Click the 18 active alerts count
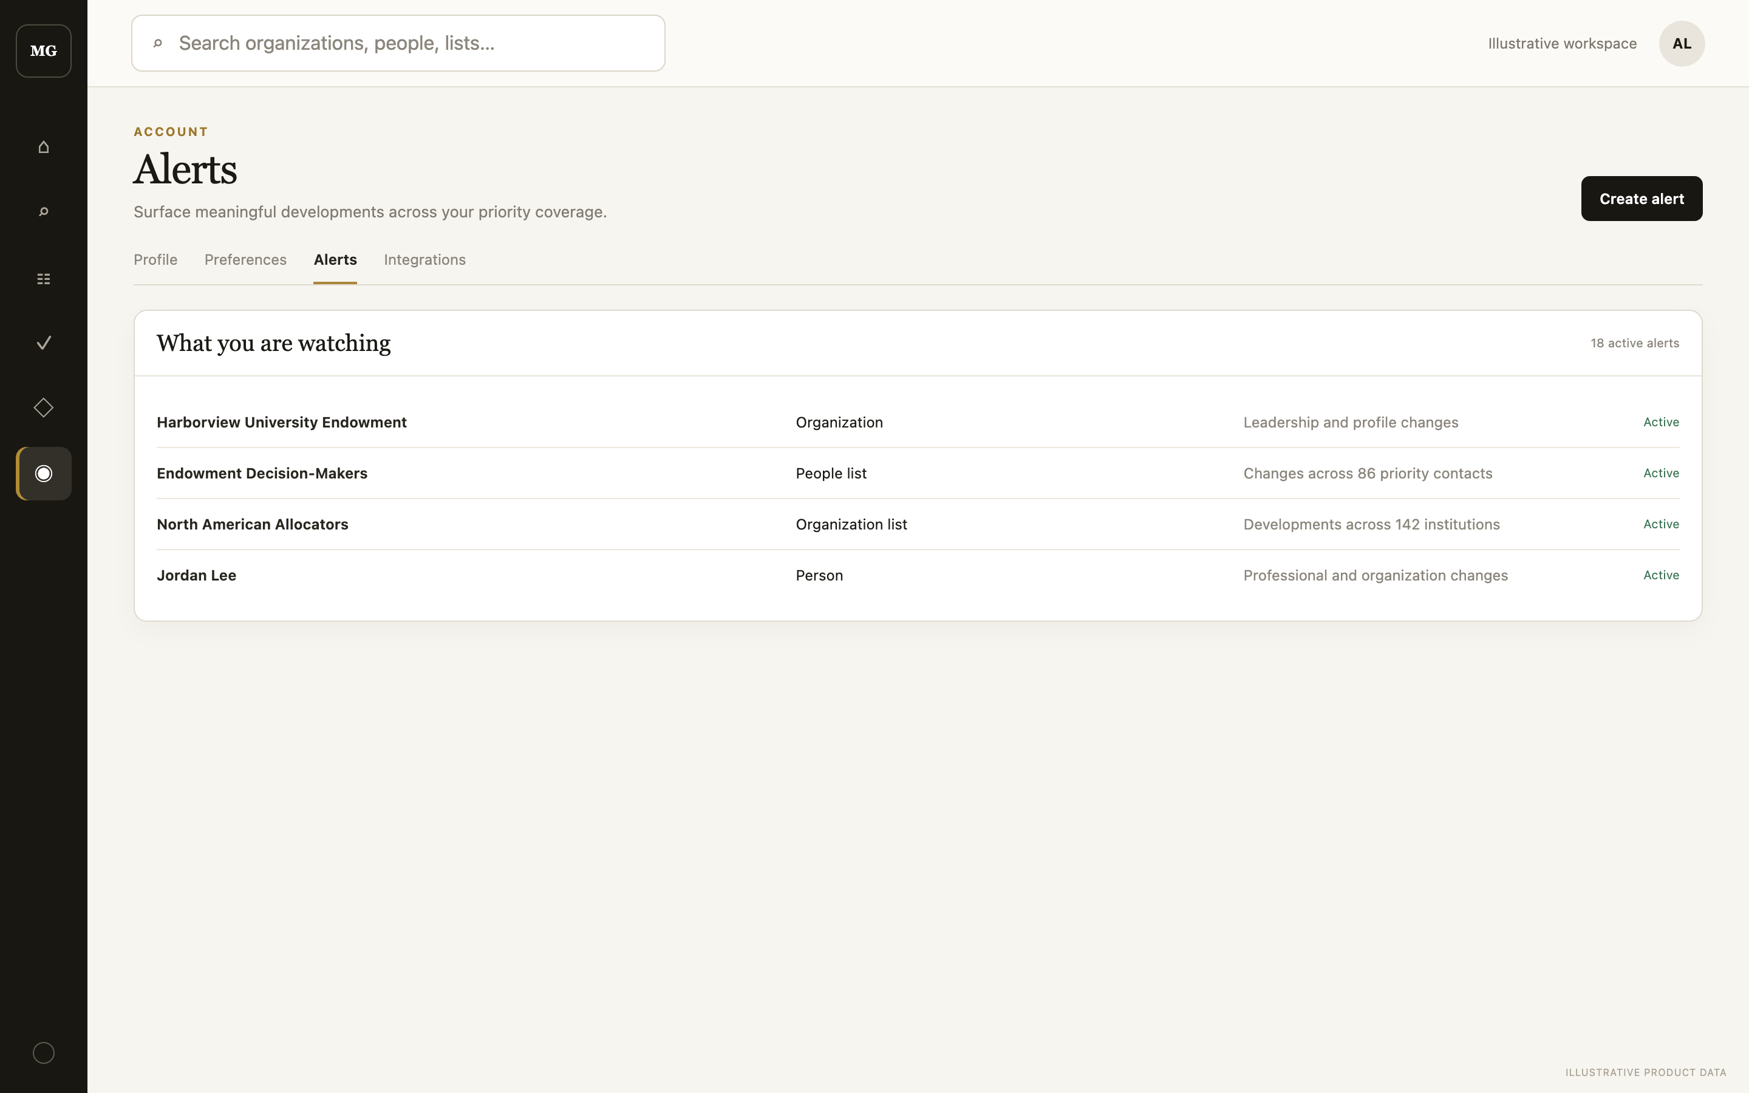The width and height of the screenshot is (1749, 1093). point(1635,343)
